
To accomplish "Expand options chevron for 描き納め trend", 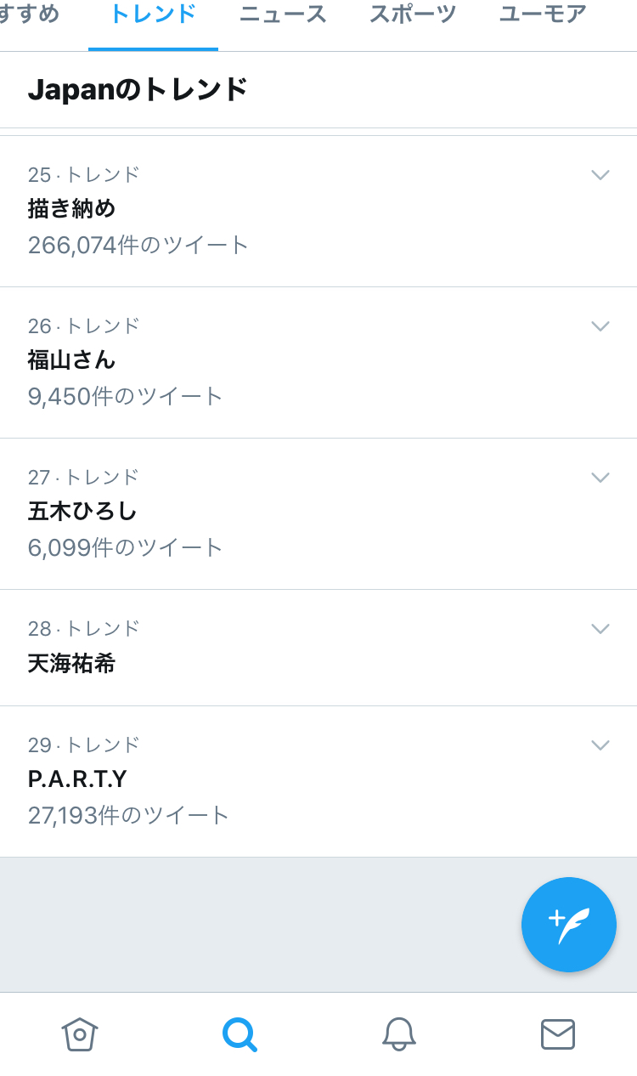I will [600, 175].
